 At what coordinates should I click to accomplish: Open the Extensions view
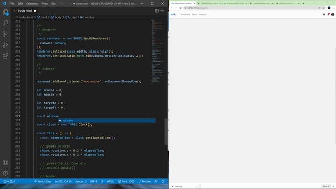point(5,56)
